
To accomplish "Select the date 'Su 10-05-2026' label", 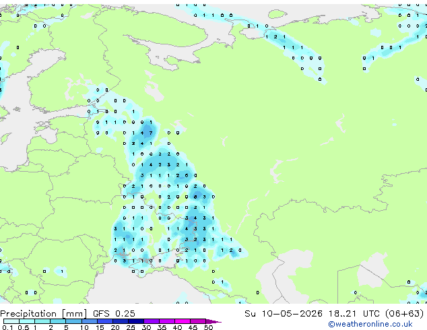I will tap(284, 314).
